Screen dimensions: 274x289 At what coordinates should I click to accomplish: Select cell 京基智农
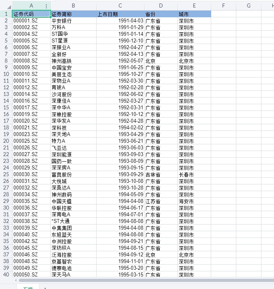point(73,261)
